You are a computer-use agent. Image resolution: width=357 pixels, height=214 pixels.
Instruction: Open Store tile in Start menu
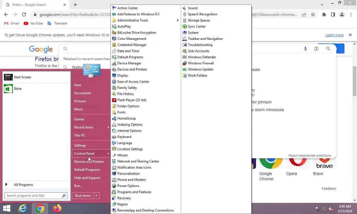(35, 89)
